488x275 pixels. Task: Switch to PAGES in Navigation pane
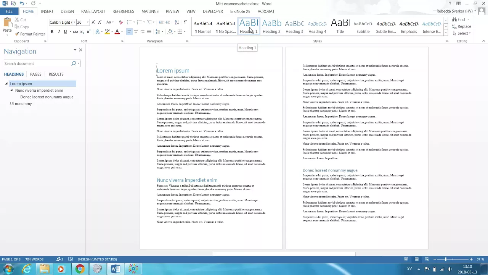point(36,74)
